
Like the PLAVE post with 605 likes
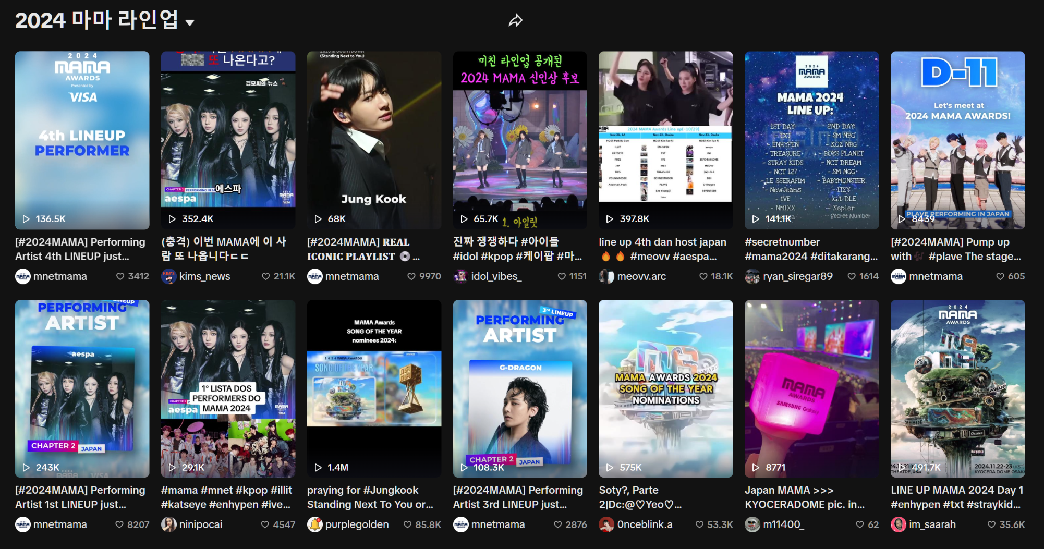(1000, 276)
